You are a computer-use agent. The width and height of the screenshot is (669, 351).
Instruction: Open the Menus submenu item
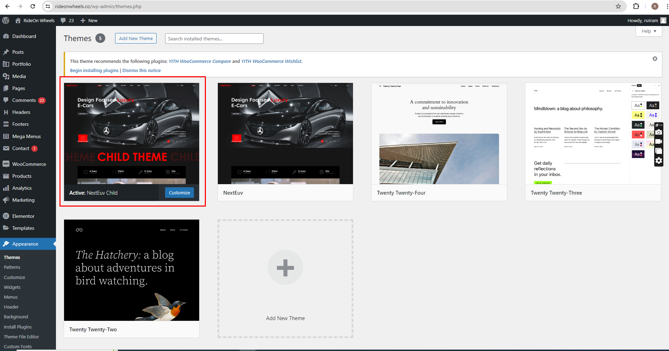pos(11,297)
